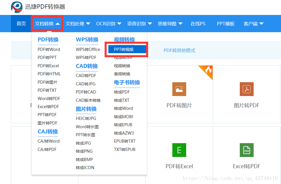
Task: Choose PDF转图片 in the dropdown list
Action: tap(48, 82)
